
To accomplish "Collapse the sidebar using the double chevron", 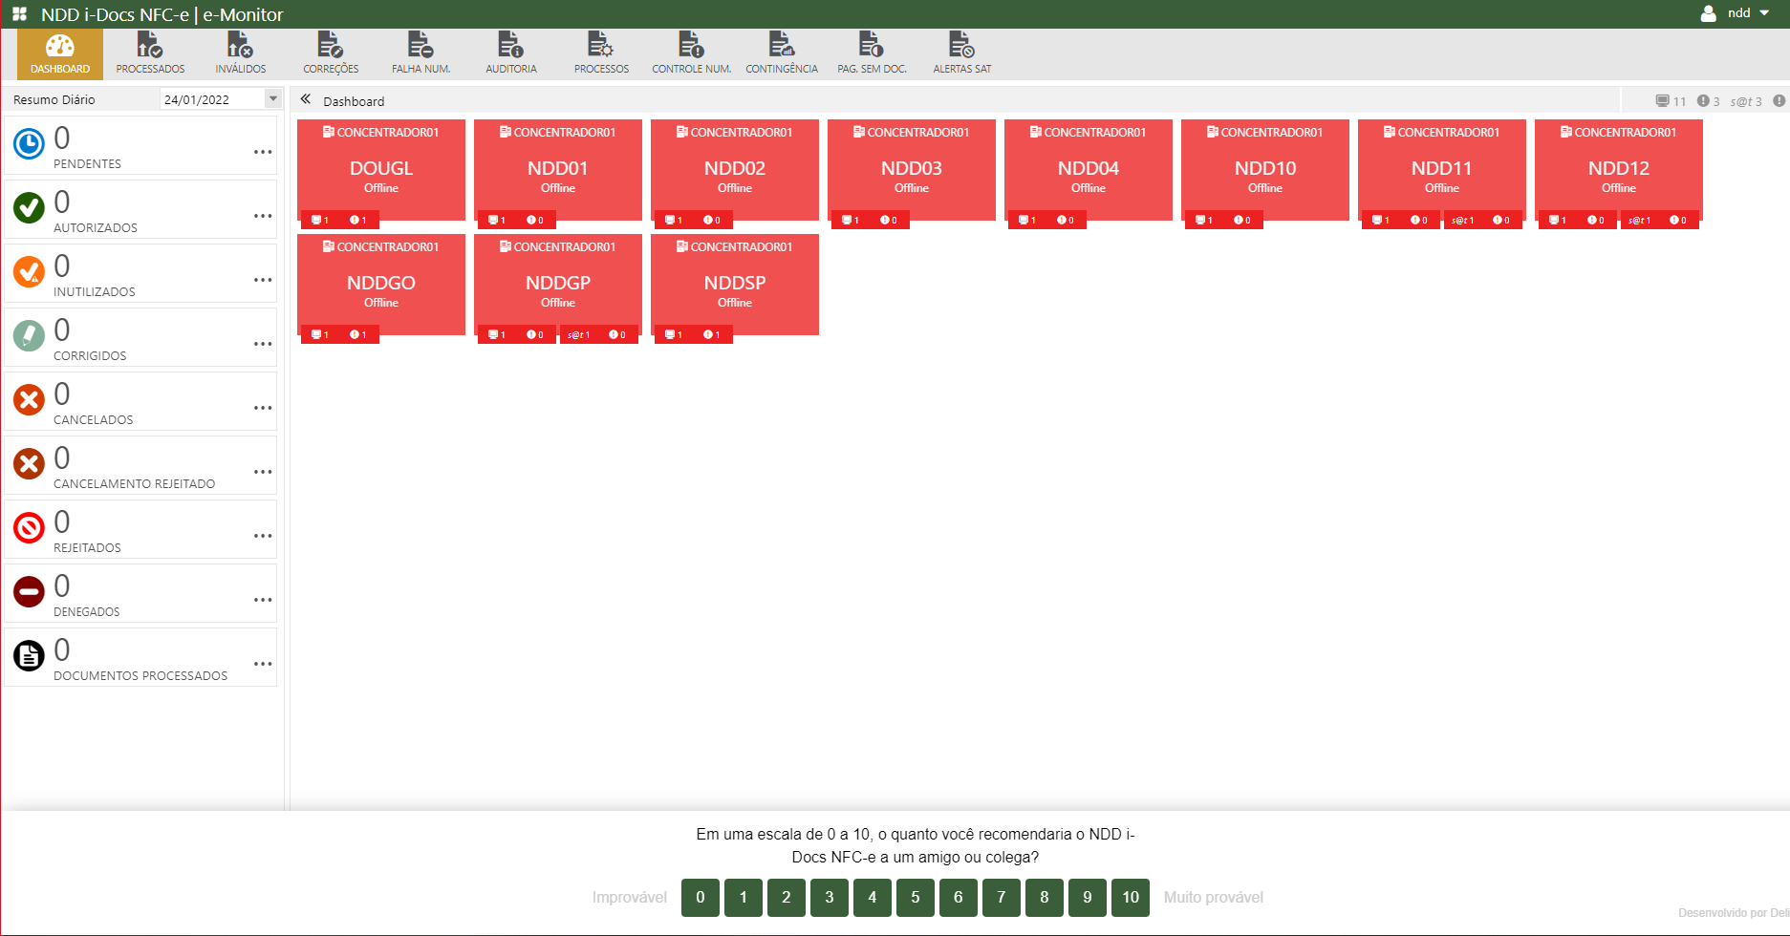I will pyautogui.click(x=306, y=99).
